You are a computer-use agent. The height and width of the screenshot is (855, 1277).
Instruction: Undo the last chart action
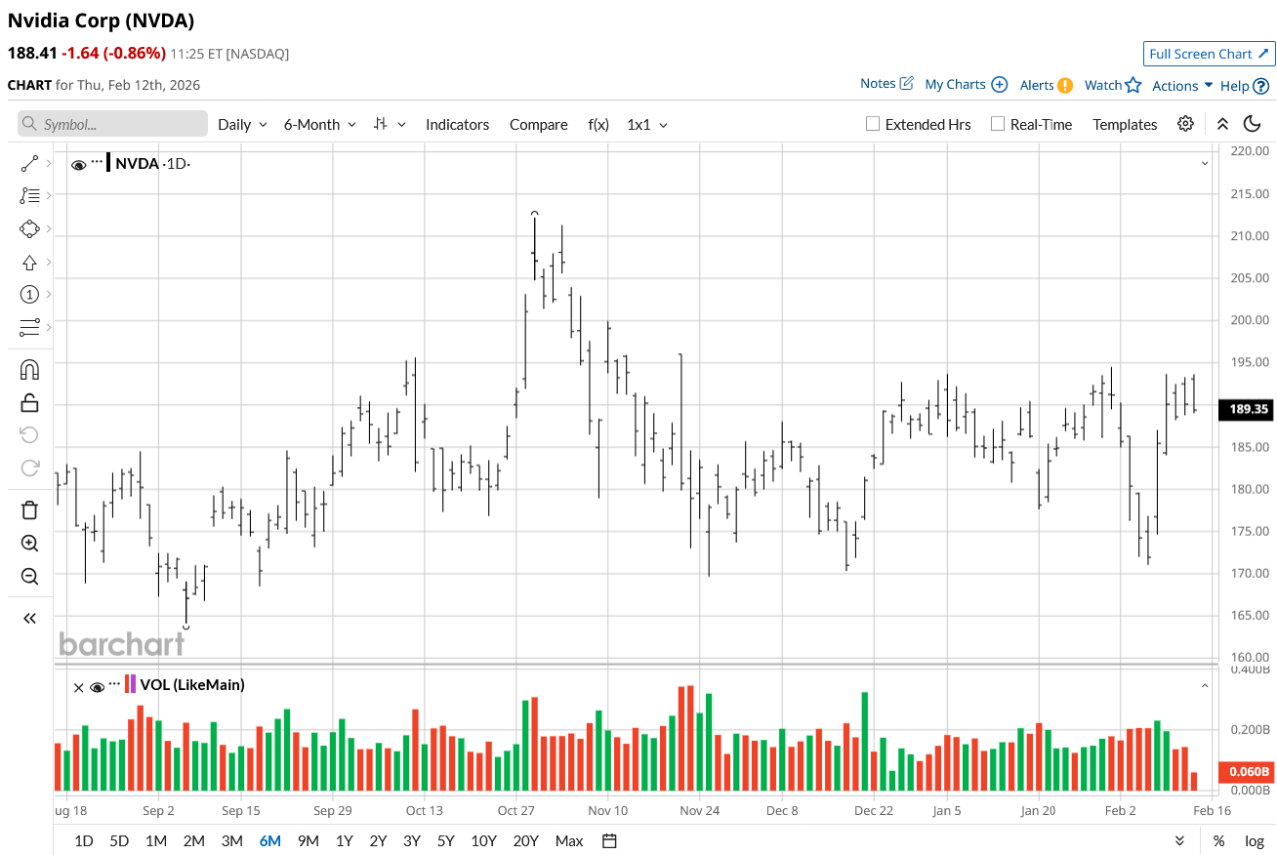(x=29, y=434)
